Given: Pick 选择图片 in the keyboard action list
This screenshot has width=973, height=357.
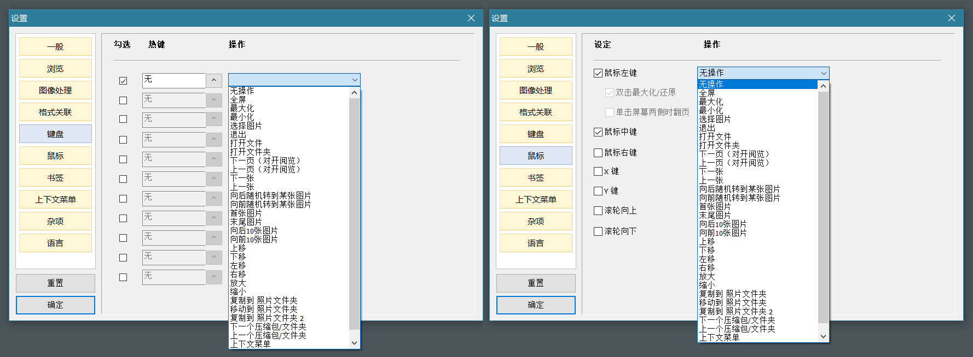Looking at the screenshot, I should [x=289, y=126].
